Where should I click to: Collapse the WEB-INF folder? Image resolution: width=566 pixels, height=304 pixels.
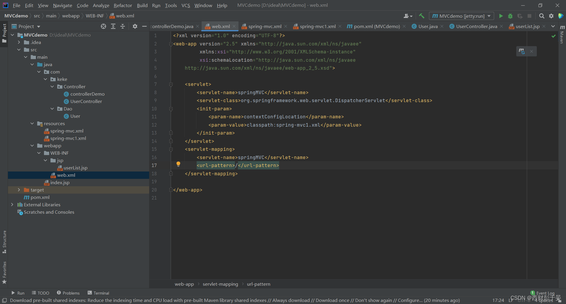click(39, 153)
